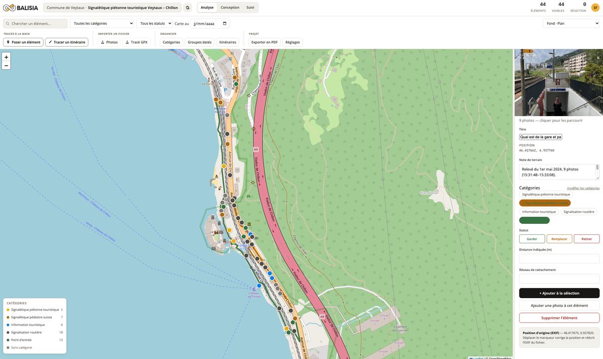Open Toutes les catégories dropdown
Image resolution: width=603 pixels, height=359 pixels.
point(102,24)
